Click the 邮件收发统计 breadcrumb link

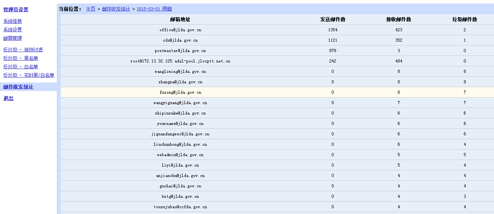click(116, 9)
